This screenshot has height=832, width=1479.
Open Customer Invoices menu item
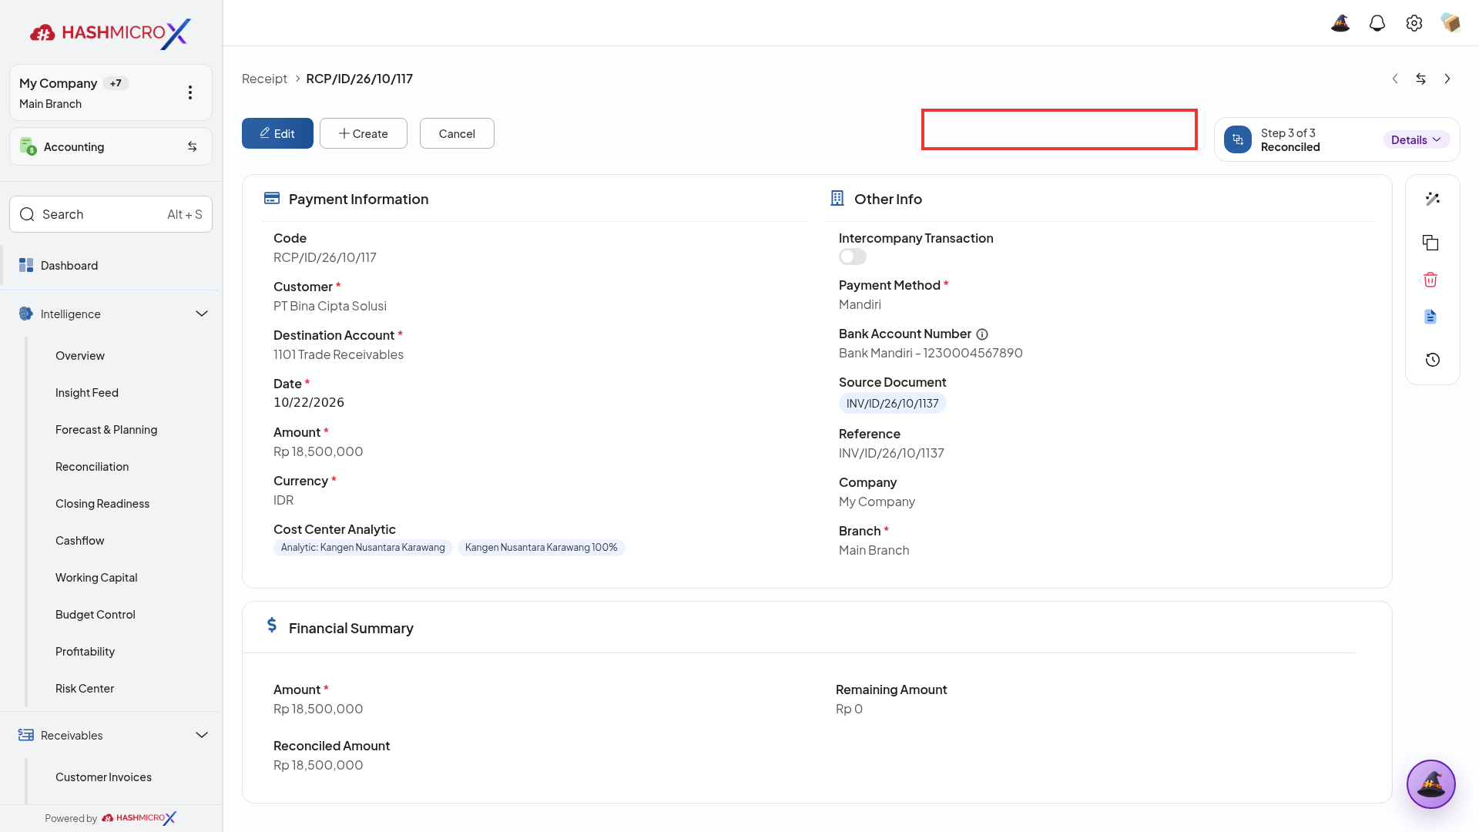click(103, 777)
